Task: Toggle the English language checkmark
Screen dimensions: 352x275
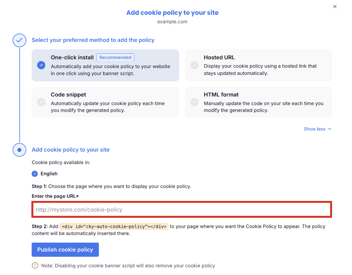Action: pos(35,174)
